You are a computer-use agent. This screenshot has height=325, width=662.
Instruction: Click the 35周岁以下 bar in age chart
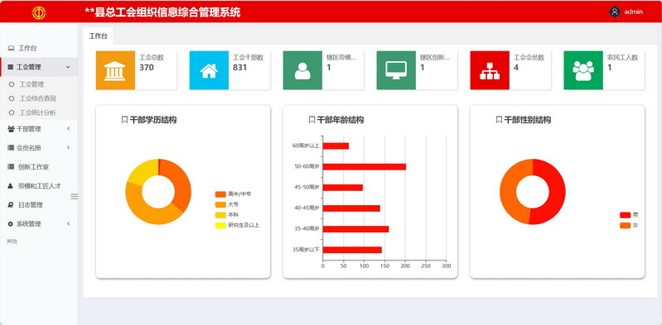352,250
